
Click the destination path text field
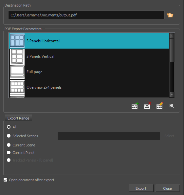(86, 15)
